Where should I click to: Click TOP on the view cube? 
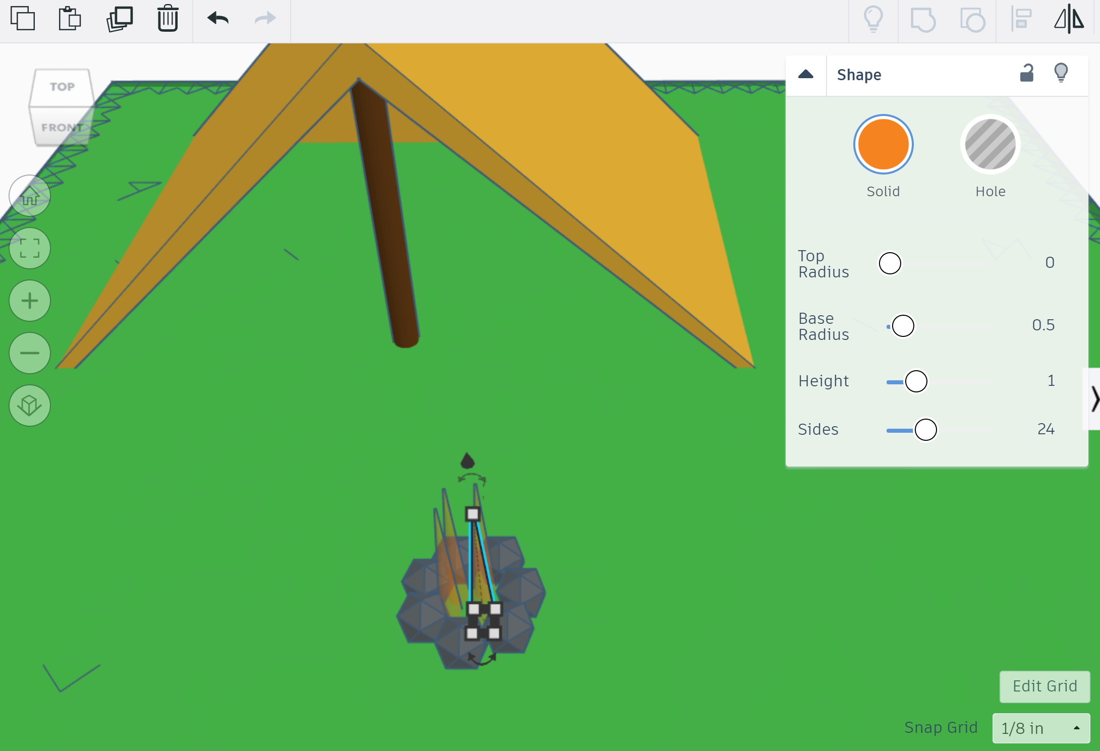pos(61,86)
